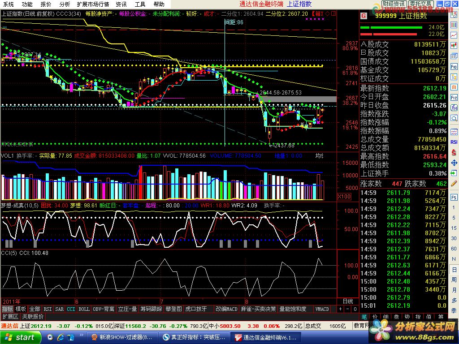Click the 委托交易 button
This screenshot has height=344, width=459.
pos(420,4)
